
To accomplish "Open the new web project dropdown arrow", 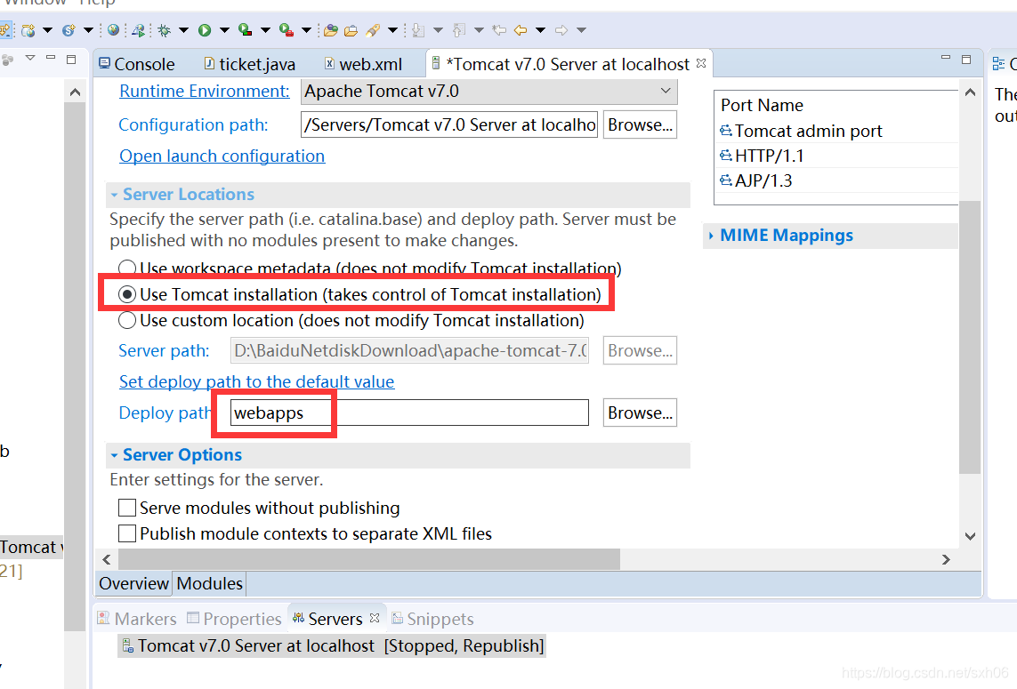I will pyautogui.click(x=47, y=30).
